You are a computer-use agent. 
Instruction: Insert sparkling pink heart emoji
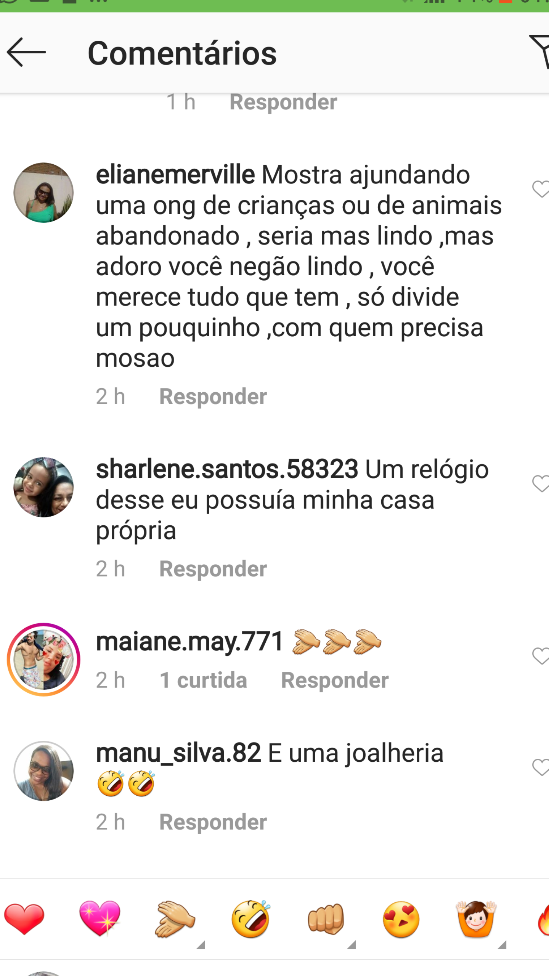100,919
